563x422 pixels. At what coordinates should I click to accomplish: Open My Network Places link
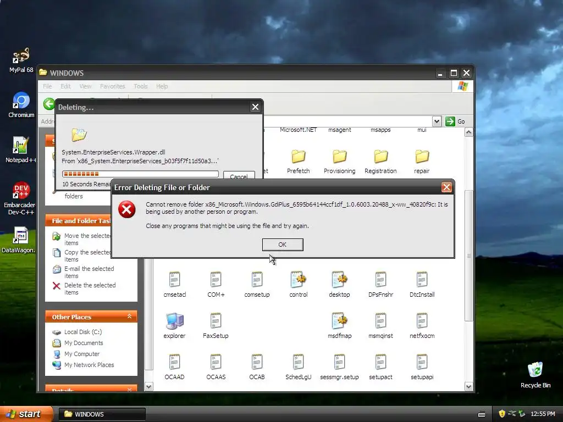coord(83,365)
